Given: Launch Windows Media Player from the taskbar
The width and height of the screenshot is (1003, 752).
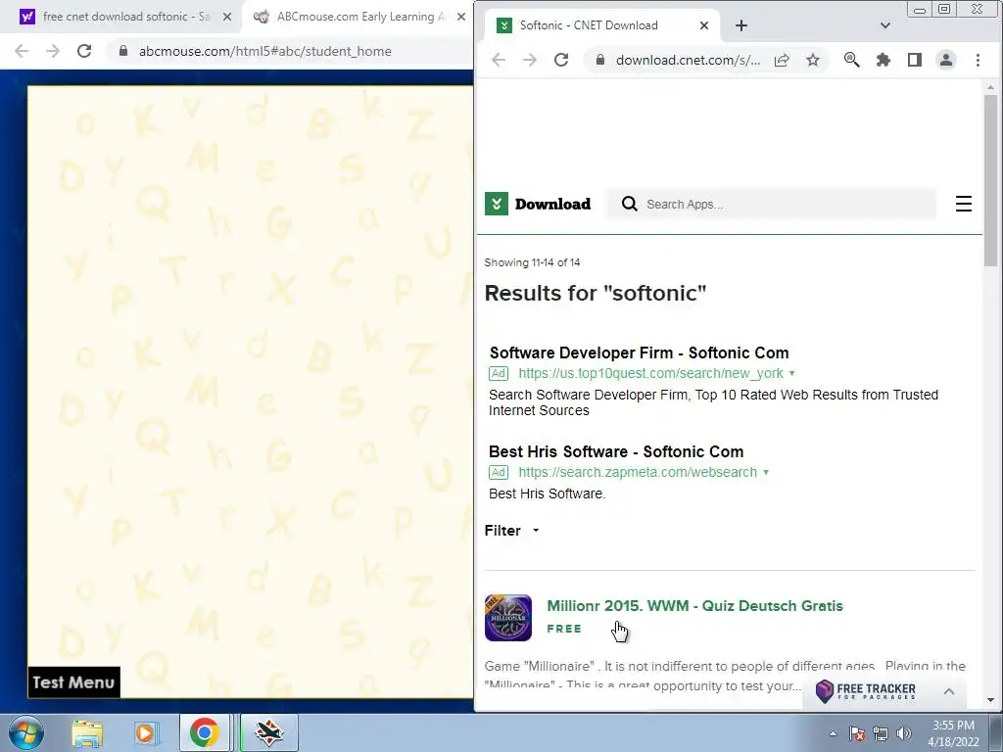Looking at the screenshot, I should point(145,732).
